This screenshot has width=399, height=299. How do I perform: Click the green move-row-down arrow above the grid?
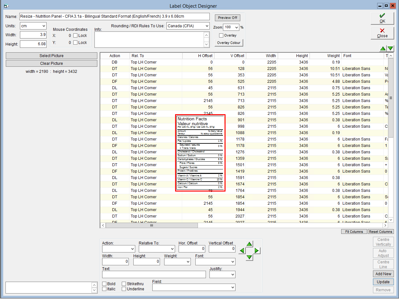tap(390, 49)
